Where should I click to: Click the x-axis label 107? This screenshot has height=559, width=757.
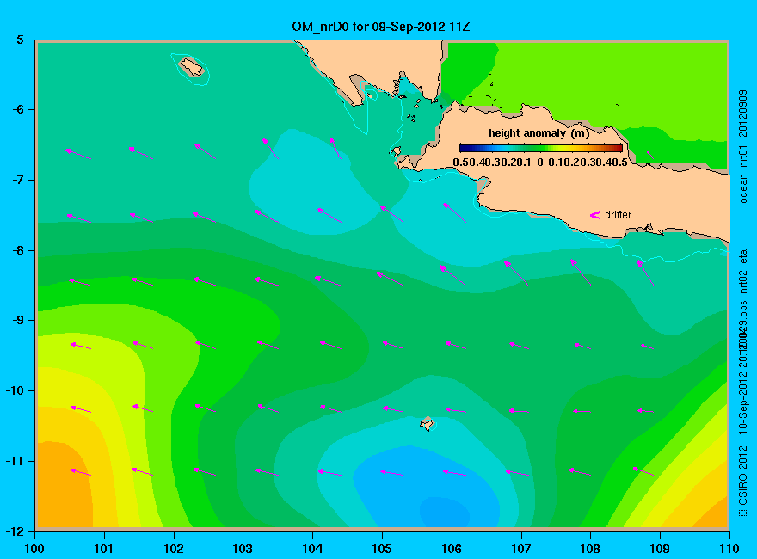pos(521,549)
